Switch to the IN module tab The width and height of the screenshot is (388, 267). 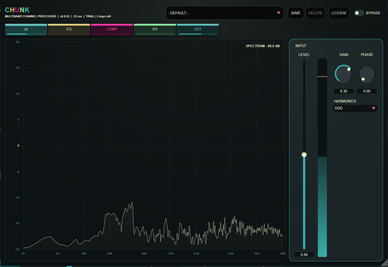pyautogui.click(x=26, y=30)
